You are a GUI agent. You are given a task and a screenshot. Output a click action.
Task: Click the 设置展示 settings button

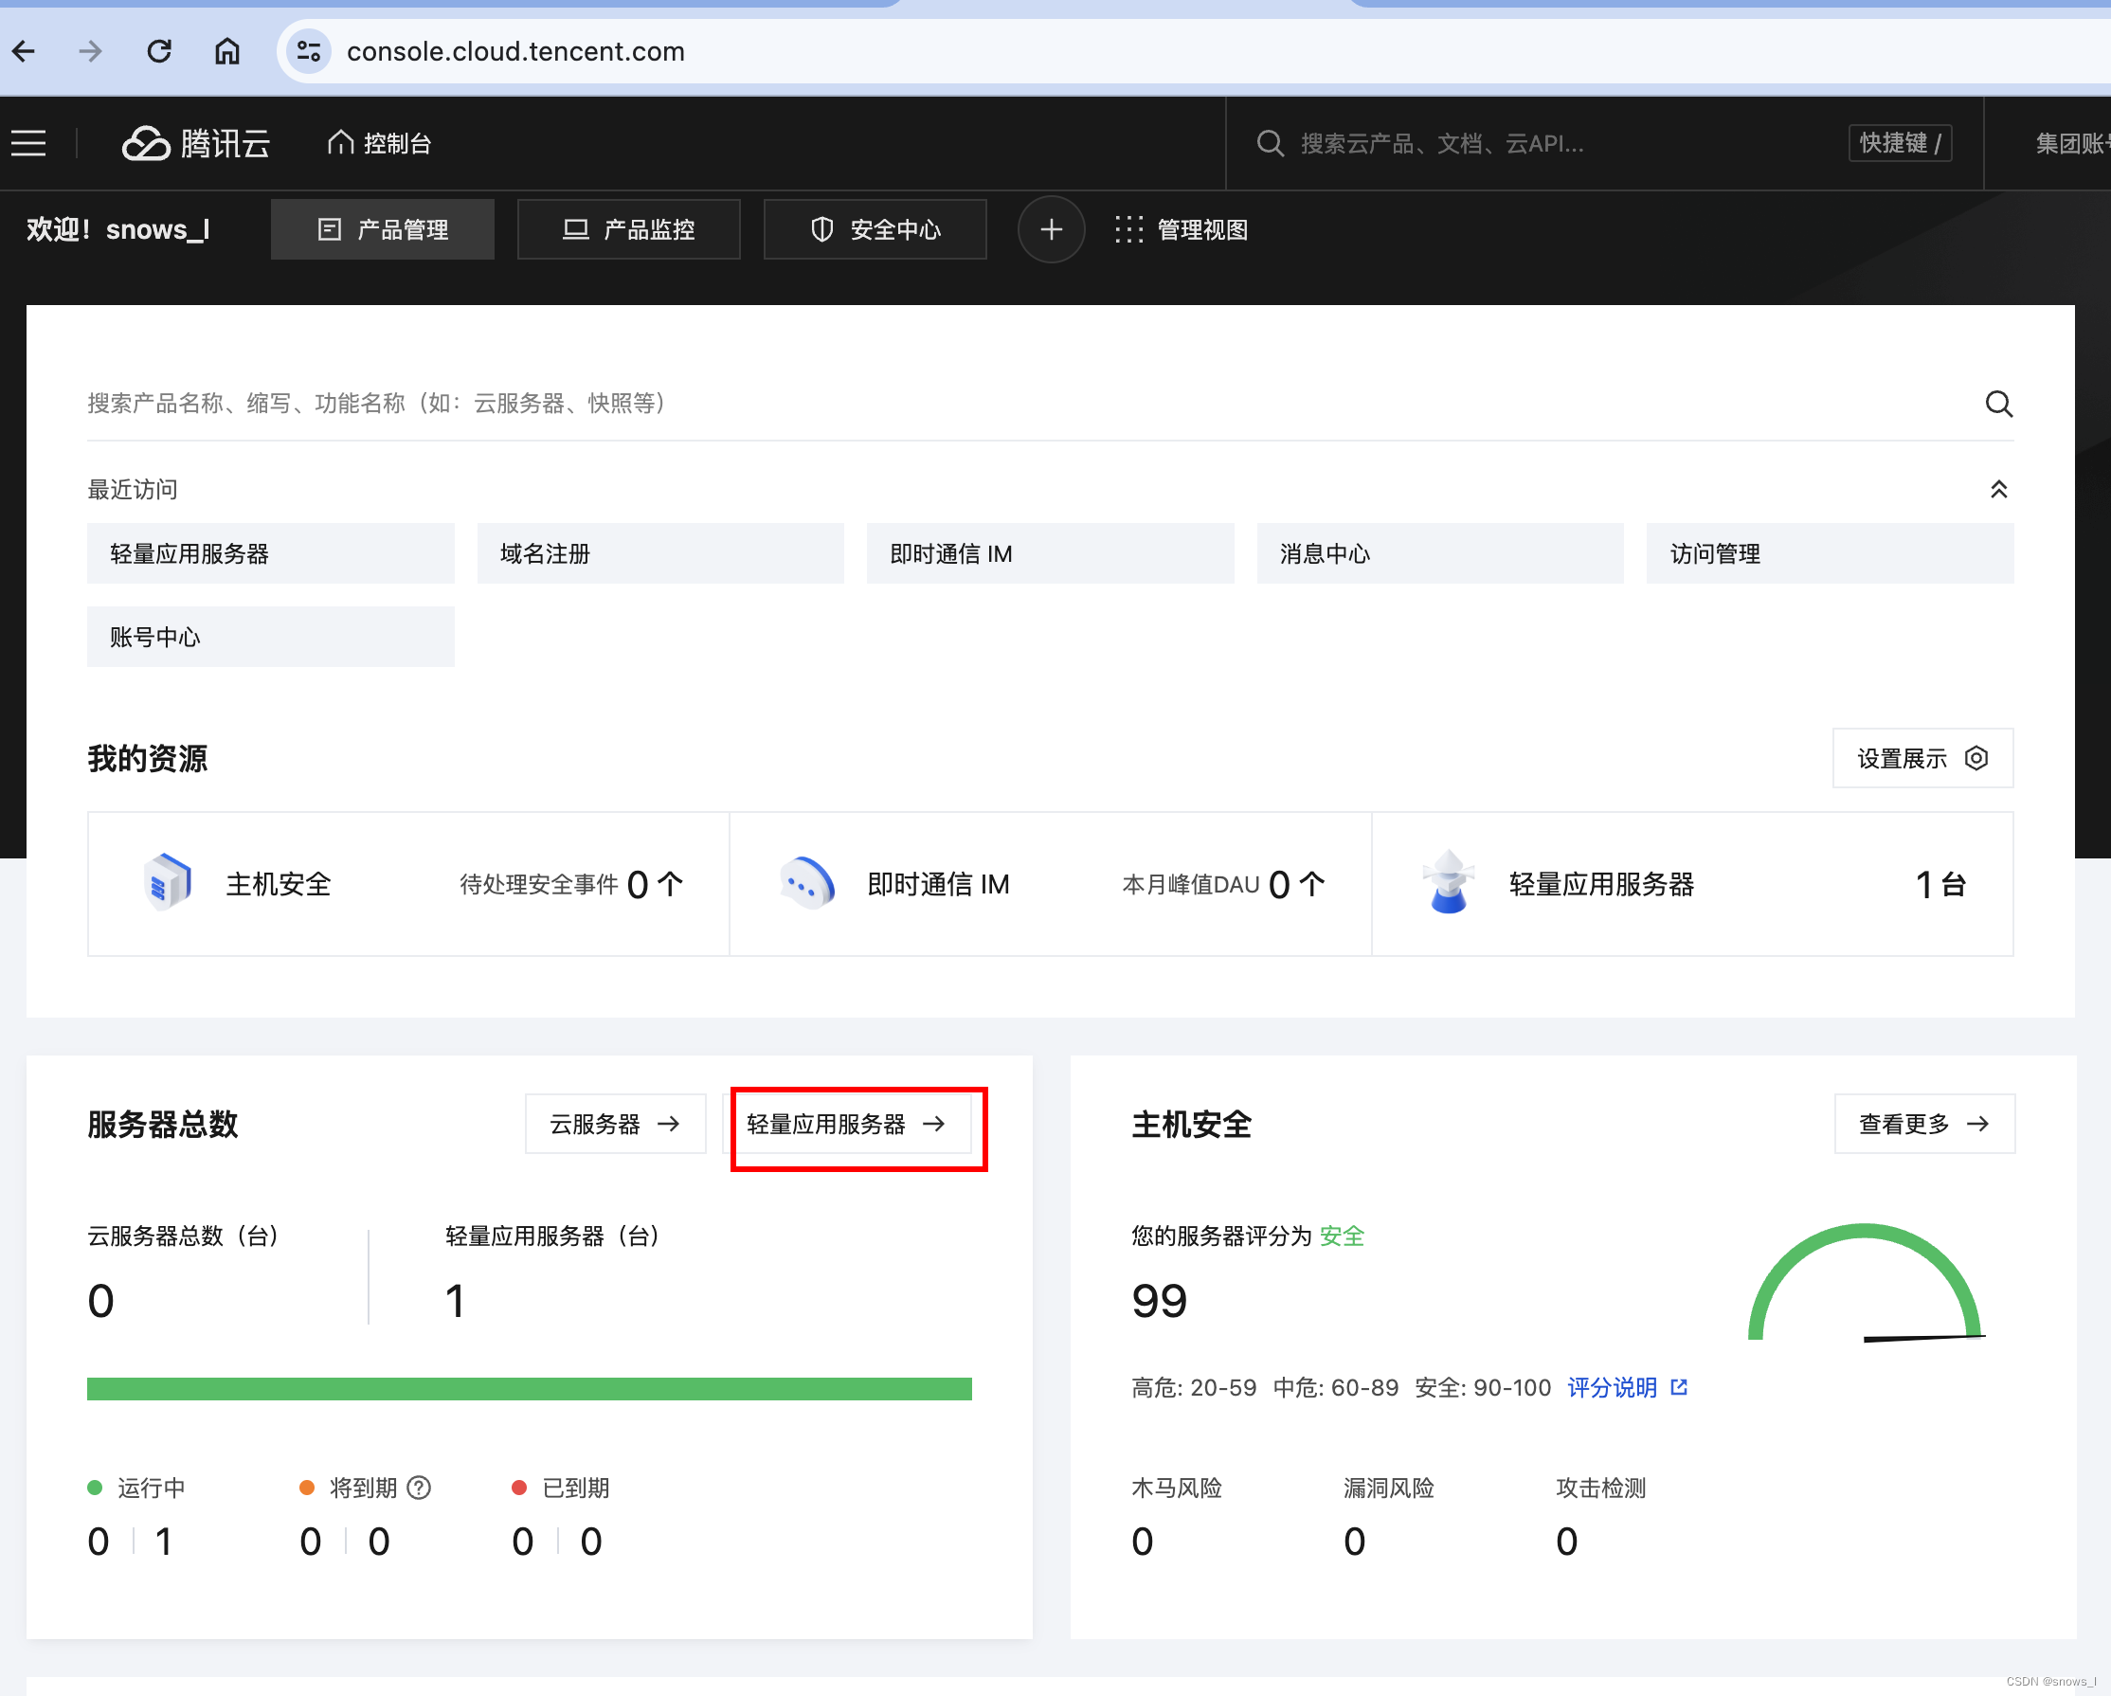click(x=1923, y=758)
